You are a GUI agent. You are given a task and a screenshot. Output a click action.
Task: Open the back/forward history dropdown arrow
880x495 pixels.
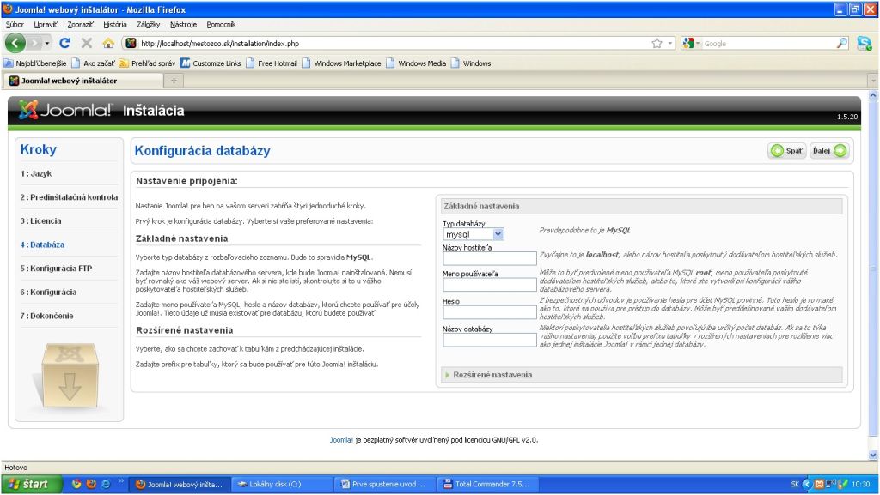[x=47, y=43]
